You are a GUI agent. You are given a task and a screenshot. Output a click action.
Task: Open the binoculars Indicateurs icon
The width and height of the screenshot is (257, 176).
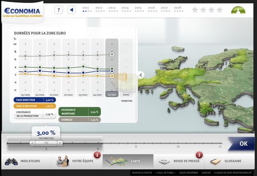tap(11, 161)
